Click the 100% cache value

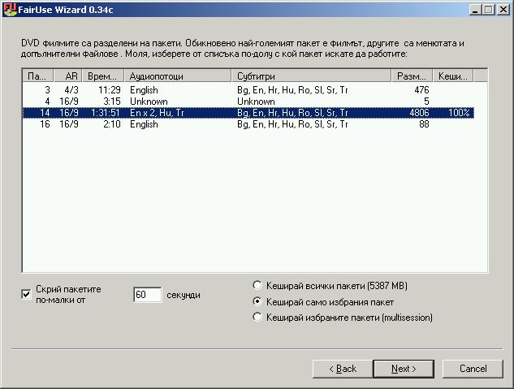(459, 113)
